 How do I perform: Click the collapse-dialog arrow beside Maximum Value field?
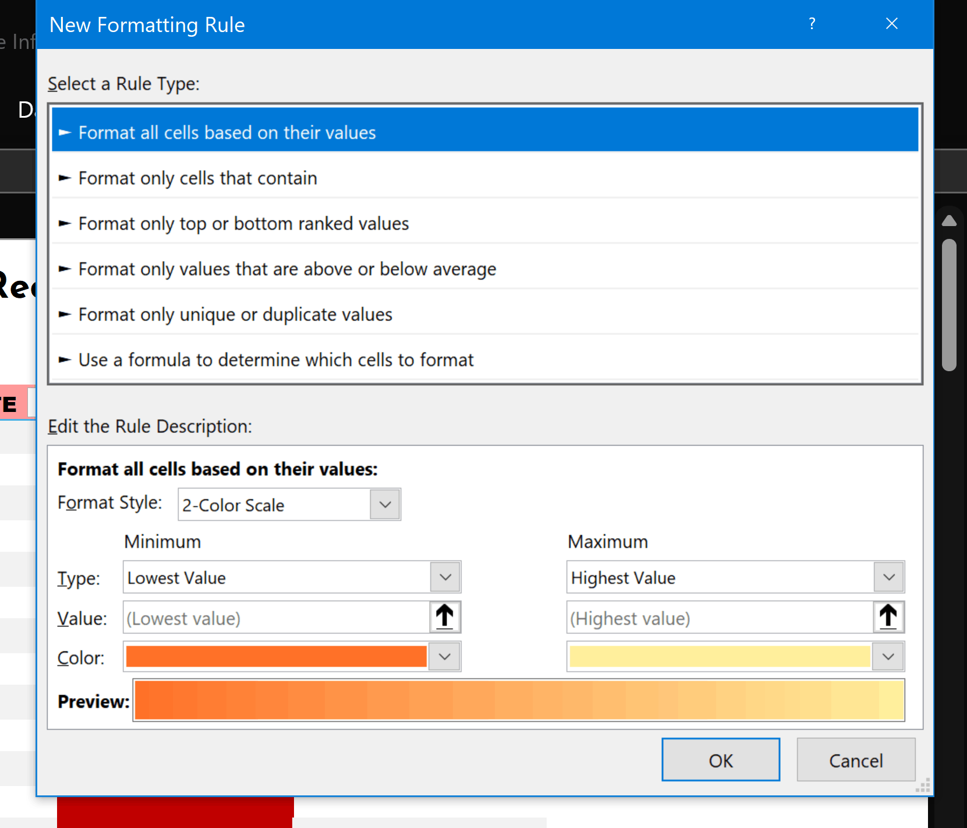point(888,616)
